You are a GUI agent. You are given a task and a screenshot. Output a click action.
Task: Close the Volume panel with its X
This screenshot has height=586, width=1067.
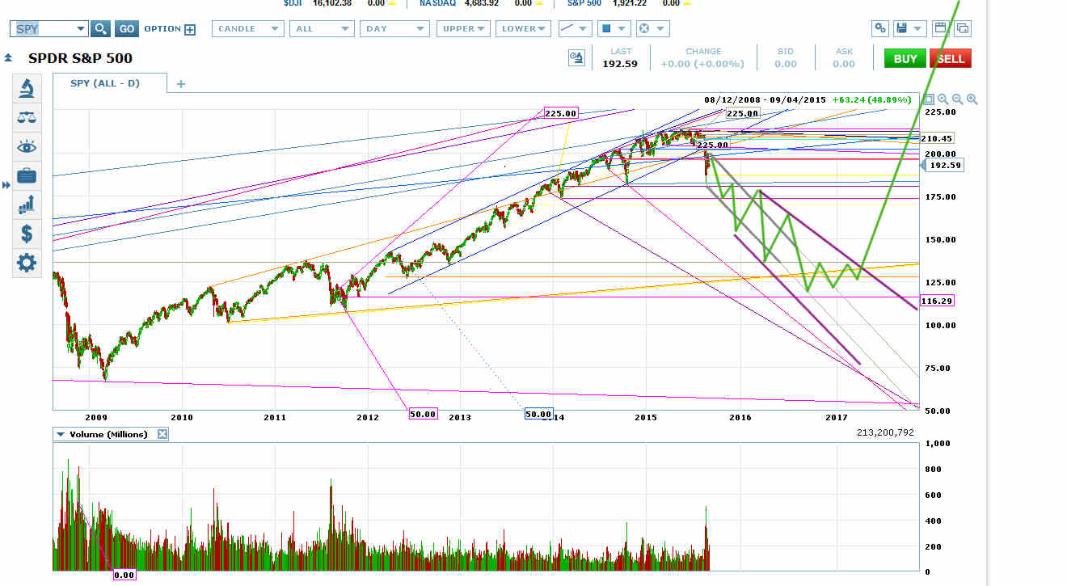pos(162,434)
